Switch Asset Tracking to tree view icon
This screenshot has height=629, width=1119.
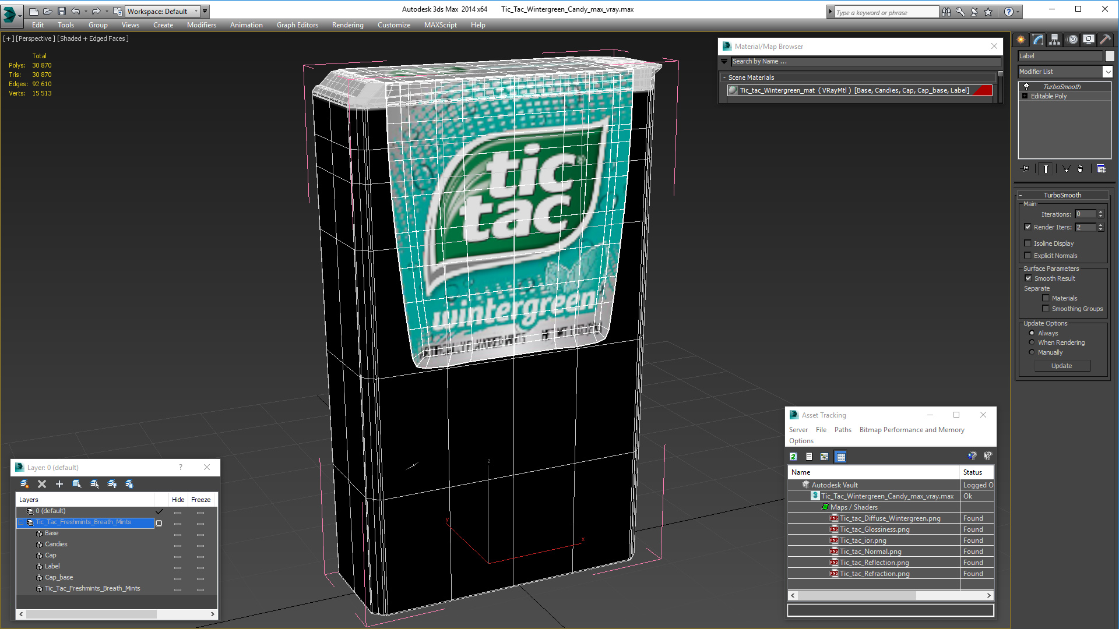[825, 457]
